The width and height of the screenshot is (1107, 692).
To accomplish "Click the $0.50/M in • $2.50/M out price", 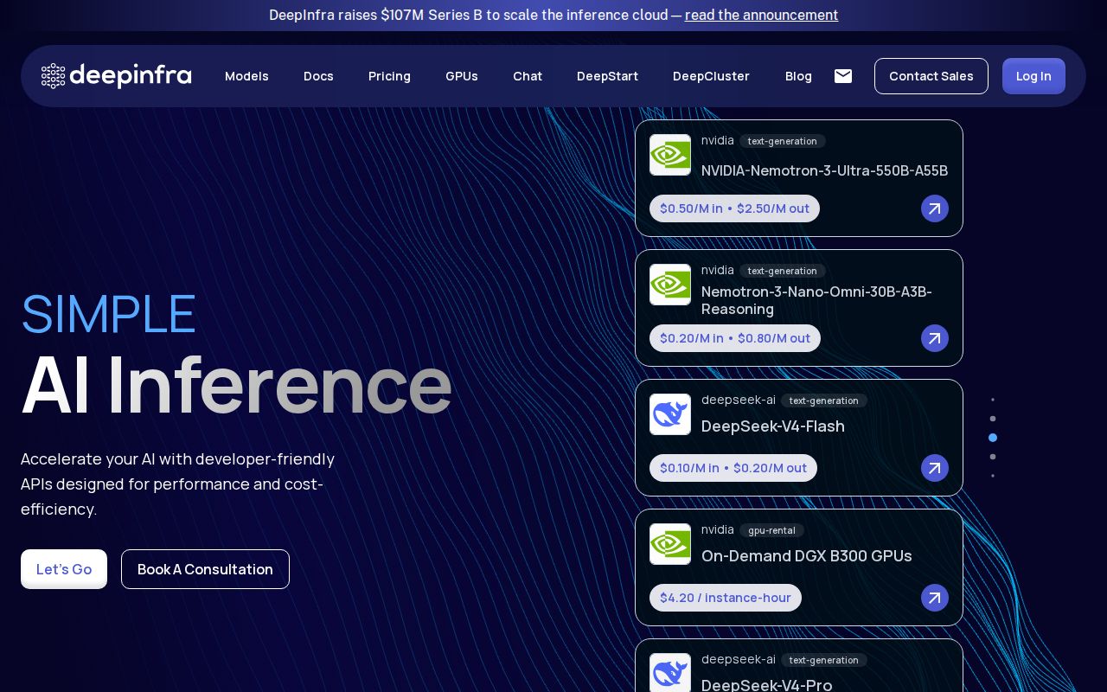I will point(734,208).
